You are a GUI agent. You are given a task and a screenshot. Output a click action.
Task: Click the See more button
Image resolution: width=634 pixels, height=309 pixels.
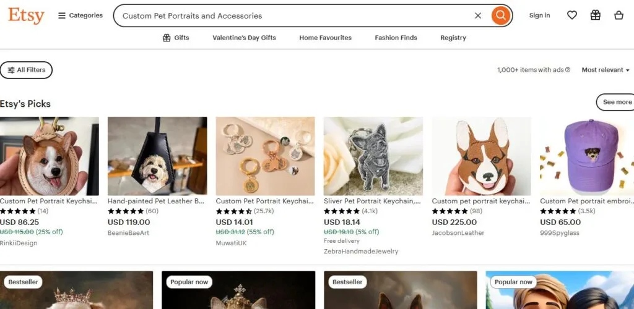tap(617, 102)
